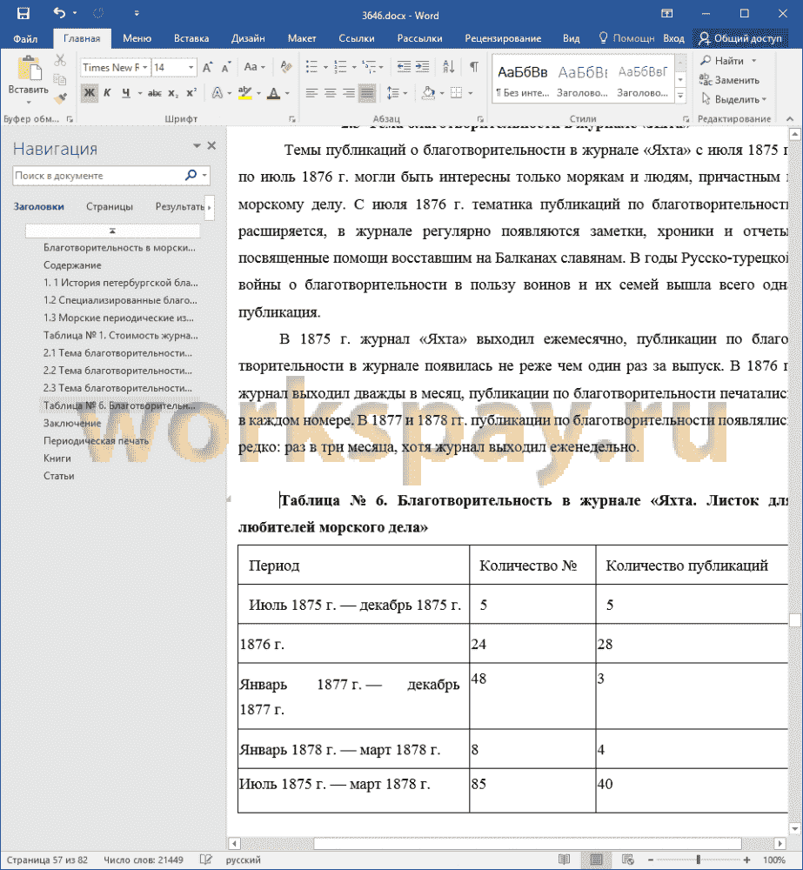
Task: Toggle paragraph marks display
Action: tap(474, 67)
